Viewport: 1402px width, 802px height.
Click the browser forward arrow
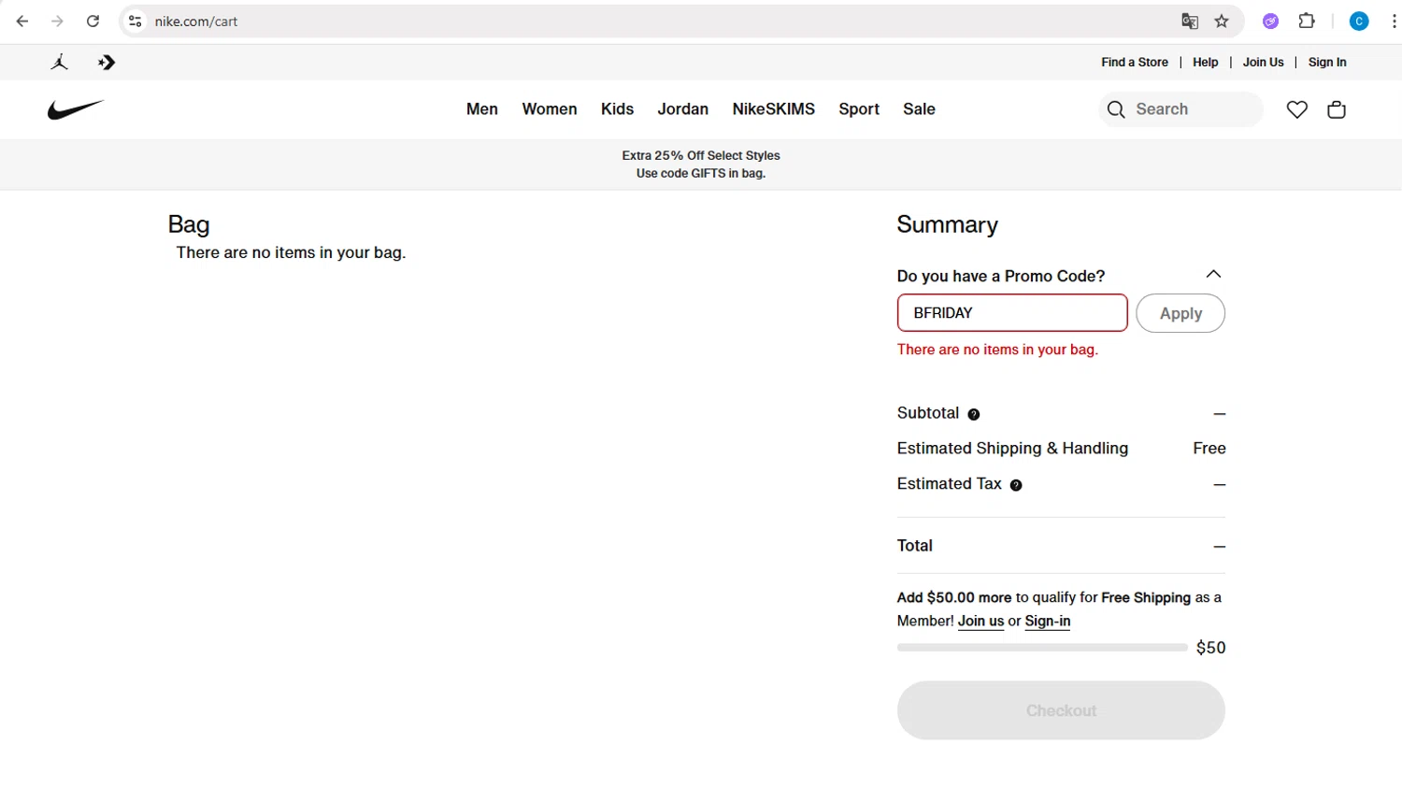[x=58, y=21]
